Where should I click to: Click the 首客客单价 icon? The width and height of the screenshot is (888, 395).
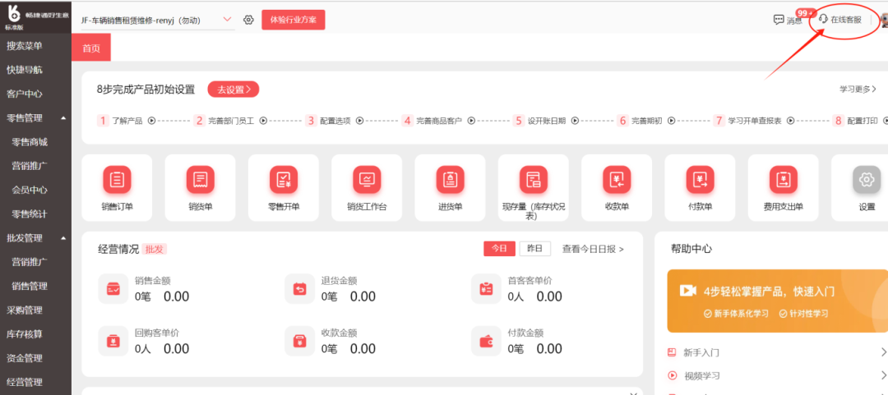point(486,288)
